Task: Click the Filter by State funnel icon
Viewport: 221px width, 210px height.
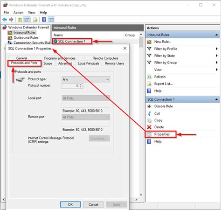Action: point(149,56)
